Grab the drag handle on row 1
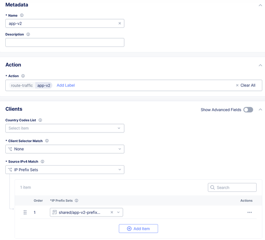The width and height of the screenshot is (265, 240). (25, 213)
